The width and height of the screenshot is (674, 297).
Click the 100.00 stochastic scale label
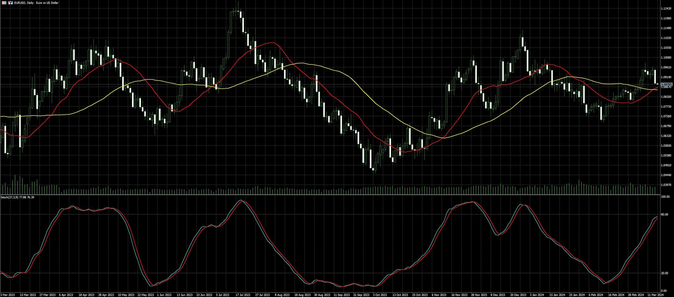[x=665, y=197]
